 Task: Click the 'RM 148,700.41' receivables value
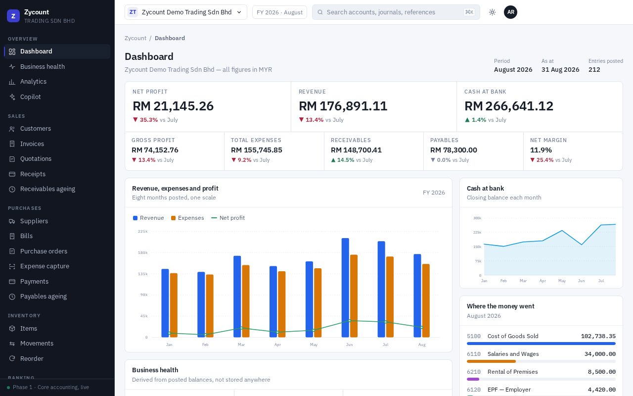(356, 150)
